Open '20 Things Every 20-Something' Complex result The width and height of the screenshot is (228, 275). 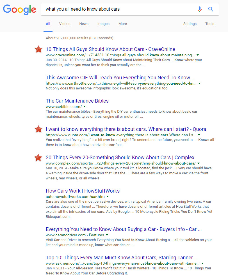[x=120, y=158]
